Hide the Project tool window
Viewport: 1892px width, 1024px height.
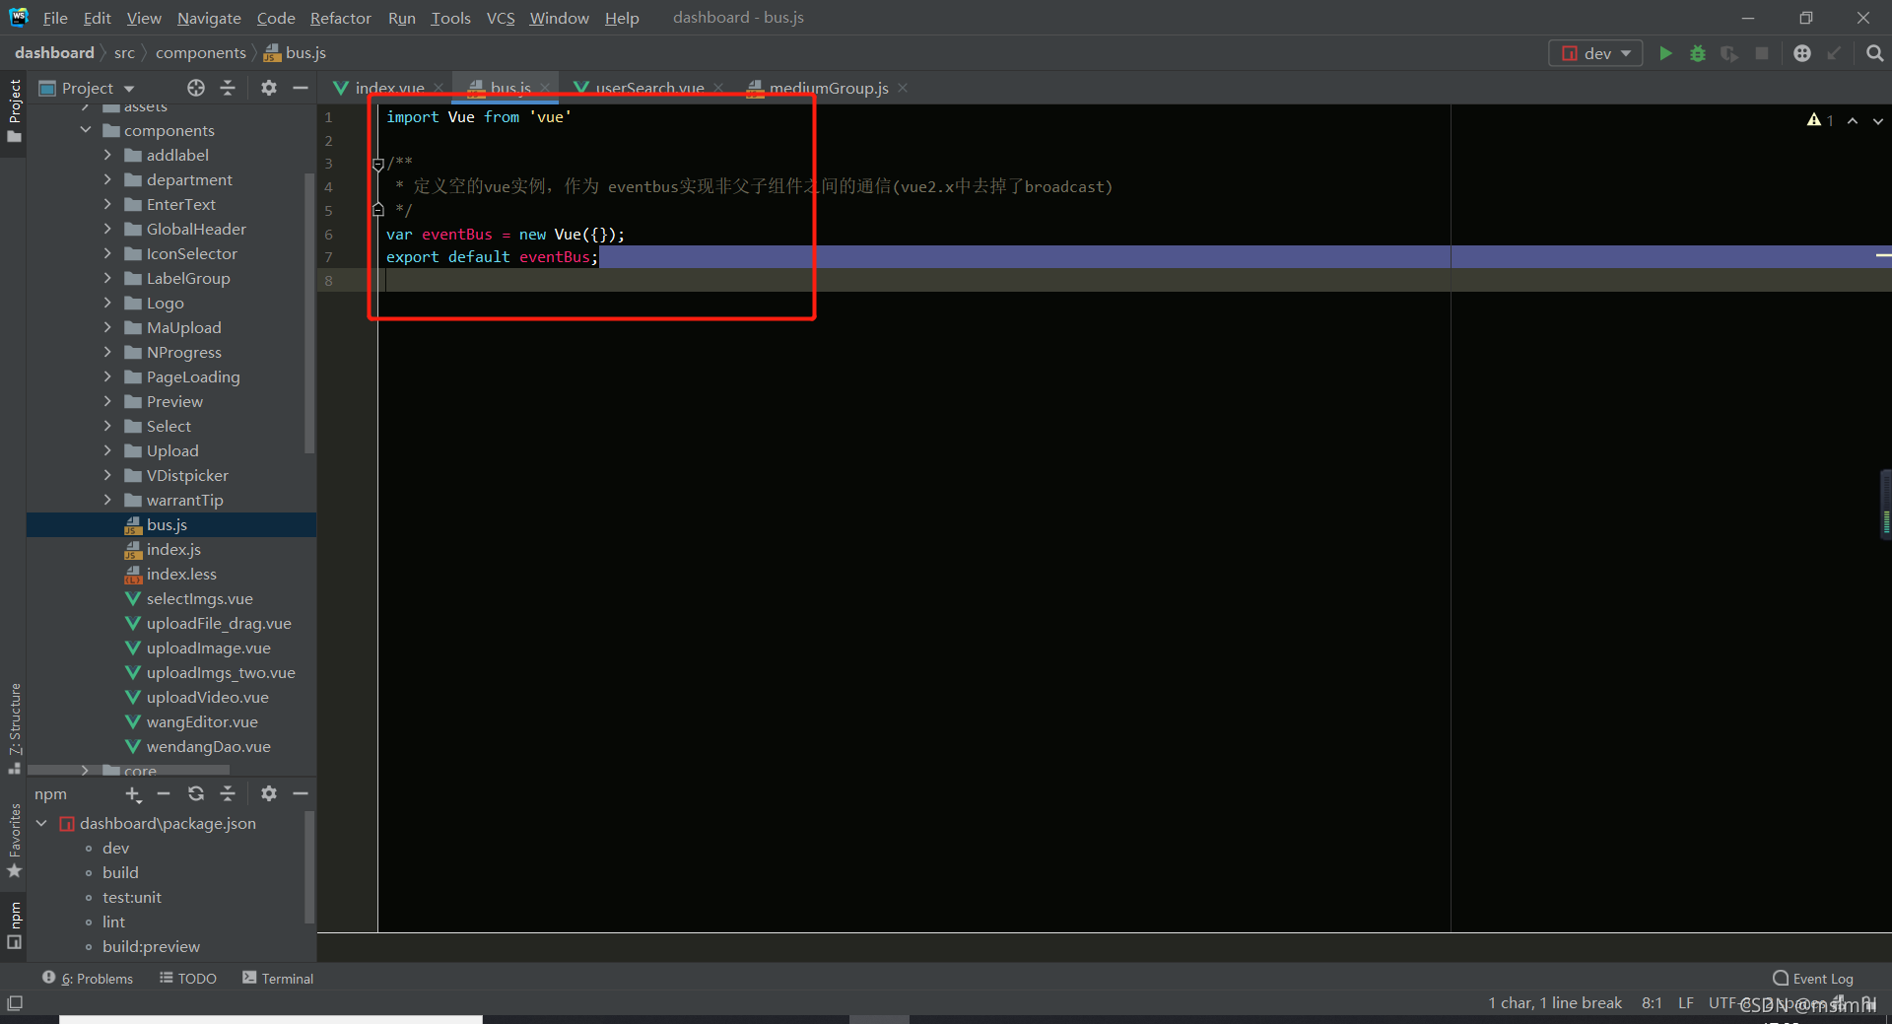click(x=301, y=88)
